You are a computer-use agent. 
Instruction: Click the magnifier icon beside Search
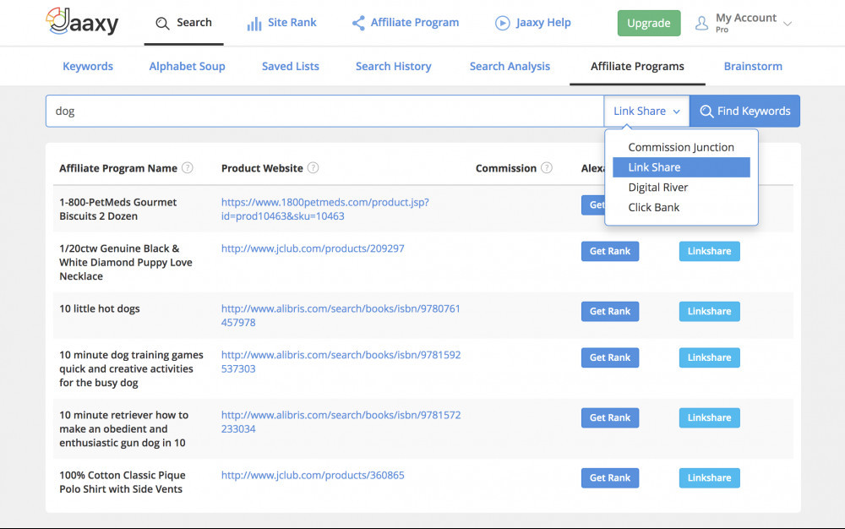click(162, 23)
